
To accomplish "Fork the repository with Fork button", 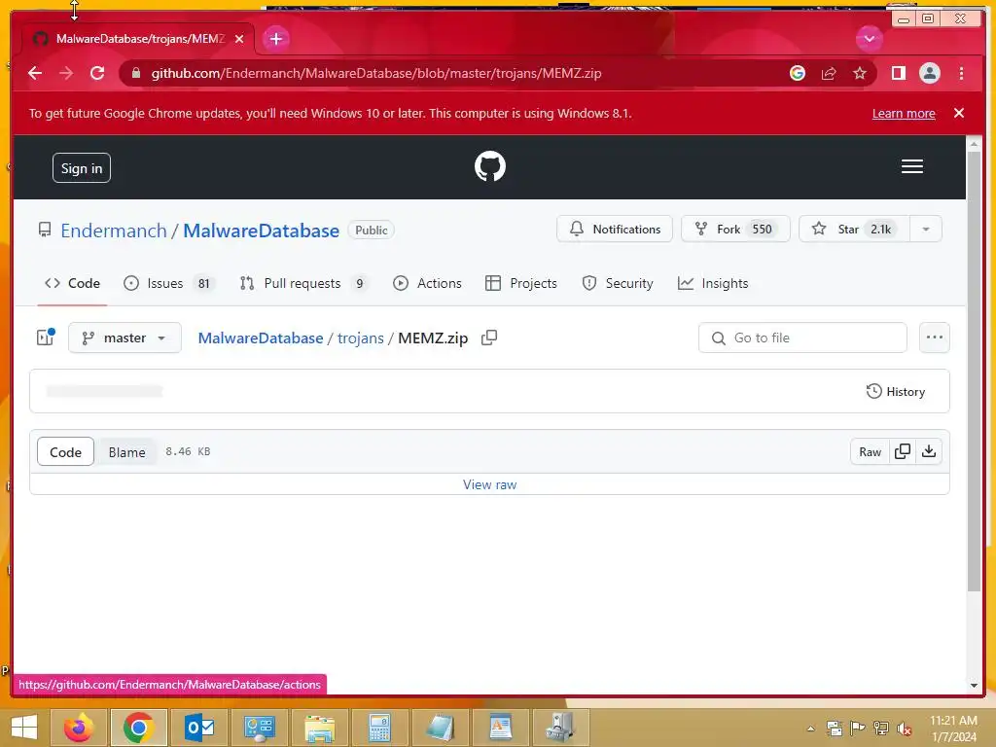I will 735,229.
